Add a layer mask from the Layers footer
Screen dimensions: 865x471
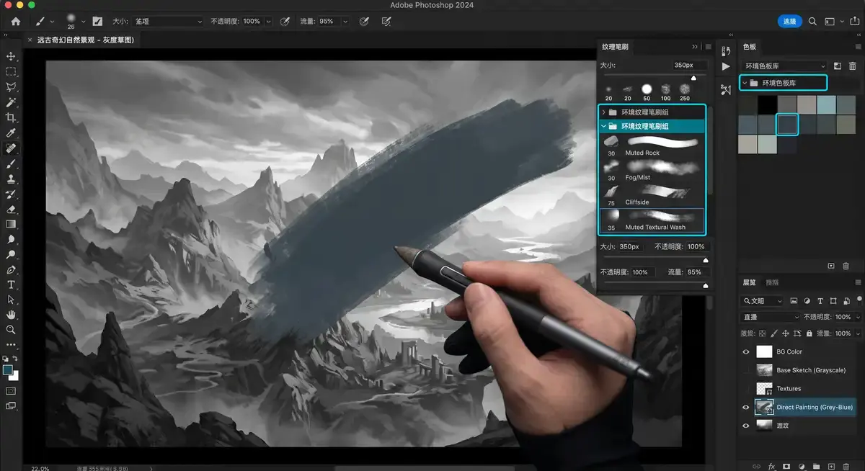click(786, 467)
